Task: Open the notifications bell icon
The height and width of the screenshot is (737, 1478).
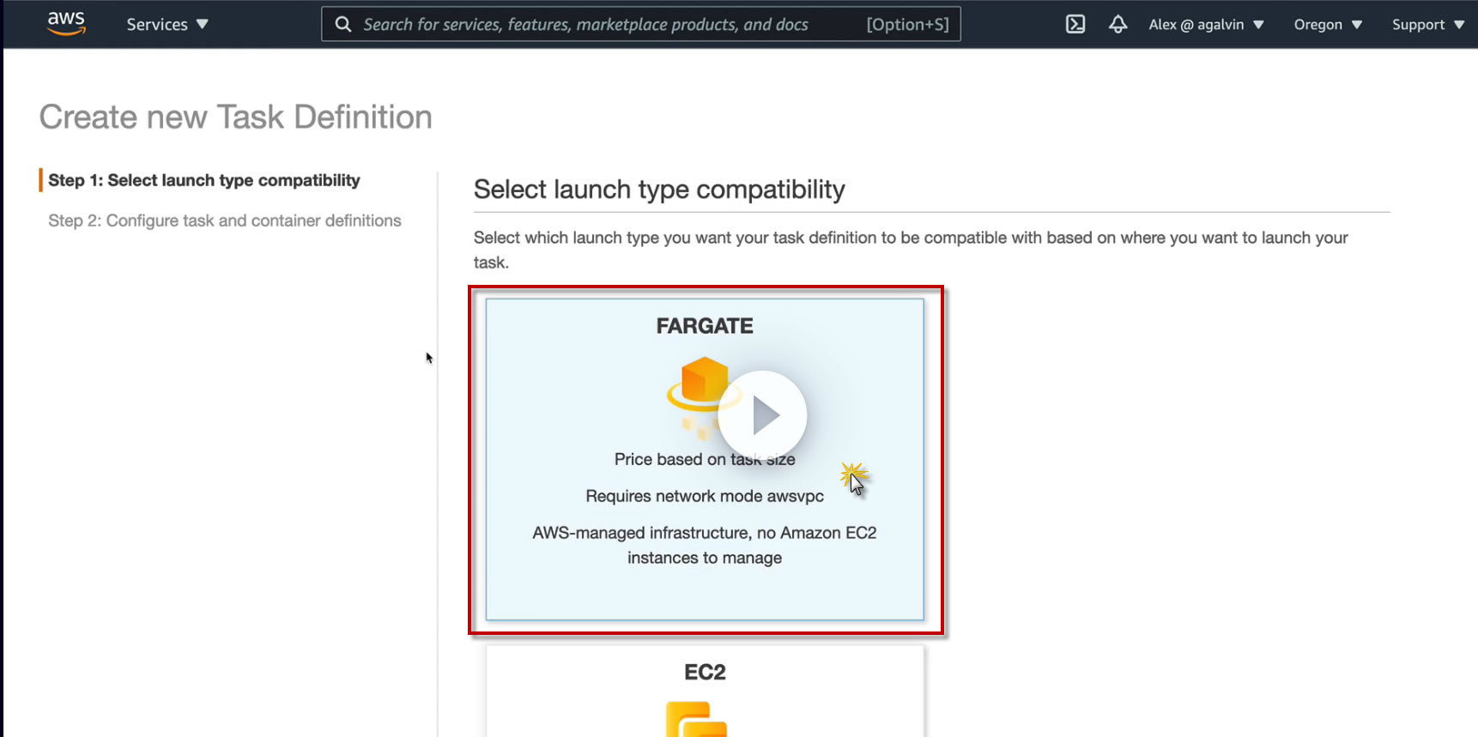Action: [x=1118, y=24]
